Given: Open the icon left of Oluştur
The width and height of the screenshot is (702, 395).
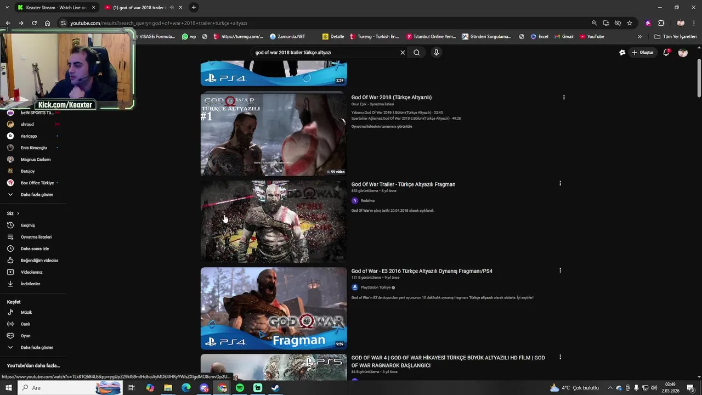Looking at the screenshot, I should tap(622, 53).
